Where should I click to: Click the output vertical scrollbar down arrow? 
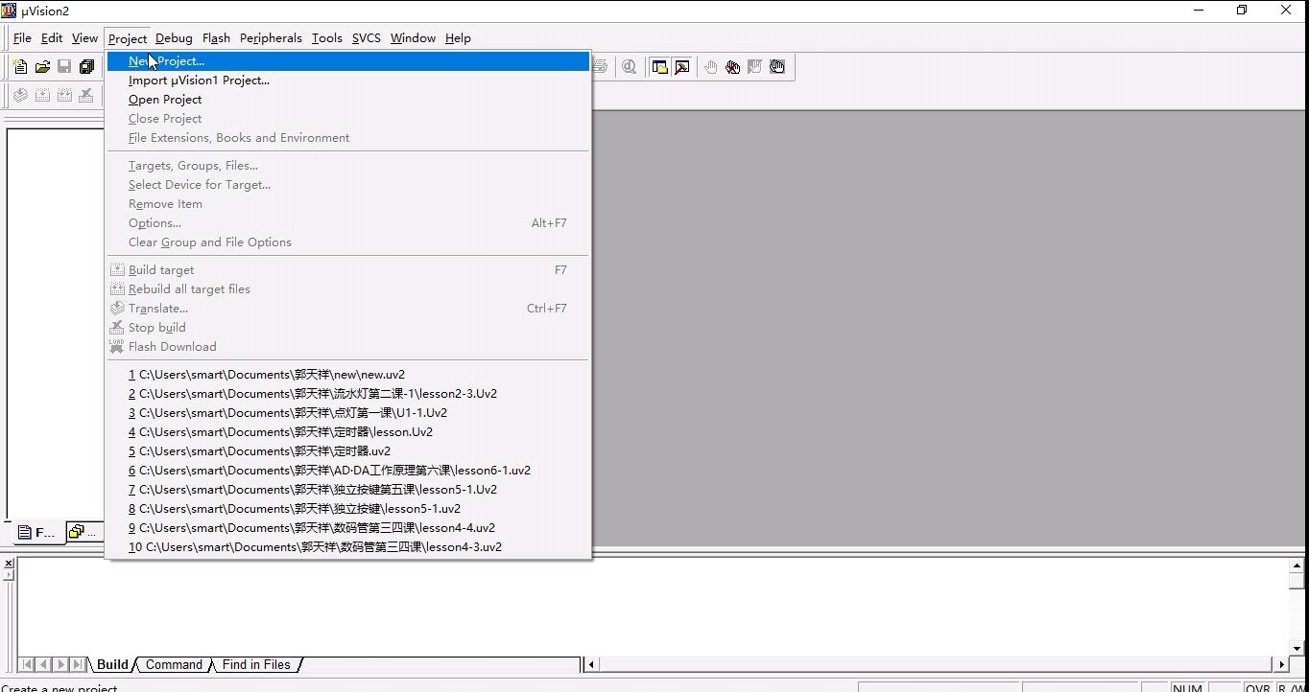tap(1297, 649)
